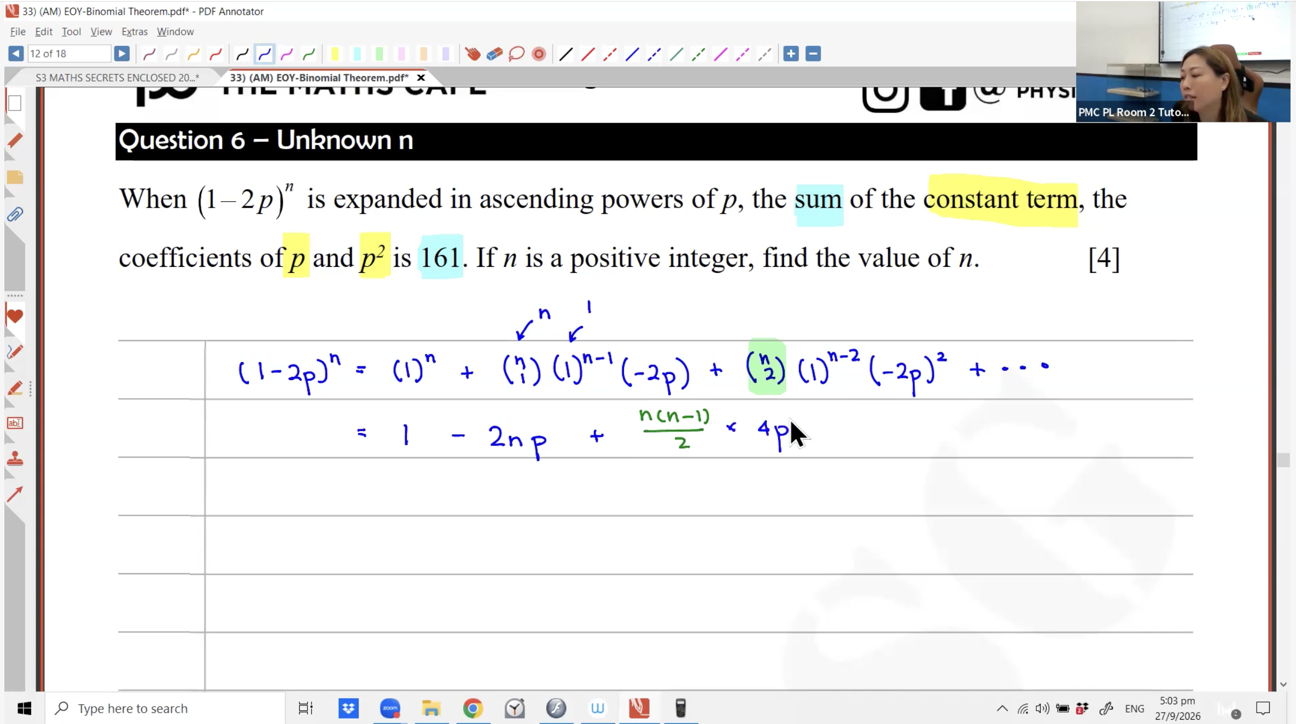Go to the next page arrow
Screen dimensions: 1296x724
pos(121,54)
